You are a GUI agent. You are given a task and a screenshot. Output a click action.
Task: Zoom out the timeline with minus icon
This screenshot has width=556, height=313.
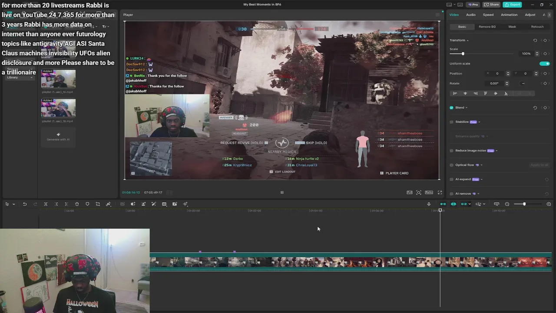pyautogui.click(x=507, y=204)
